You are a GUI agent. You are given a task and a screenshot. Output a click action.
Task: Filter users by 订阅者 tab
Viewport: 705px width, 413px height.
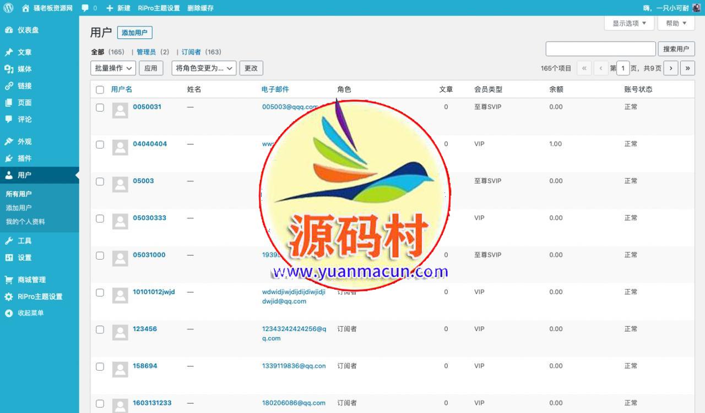click(x=191, y=52)
